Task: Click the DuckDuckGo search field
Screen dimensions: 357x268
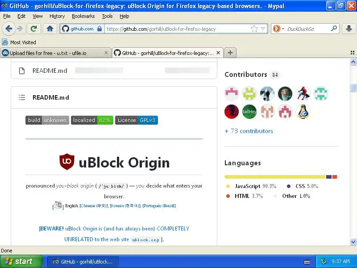Action: [307, 29]
